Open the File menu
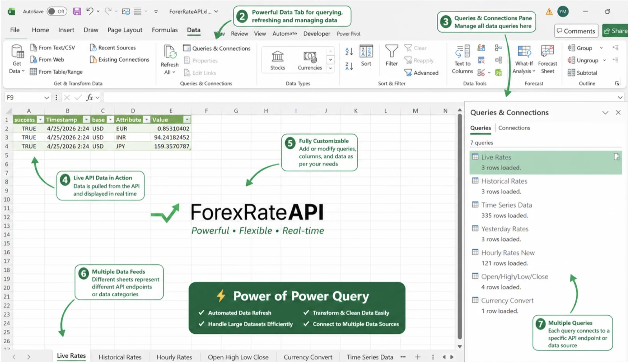This screenshot has width=628, height=362. coord(15,30)
